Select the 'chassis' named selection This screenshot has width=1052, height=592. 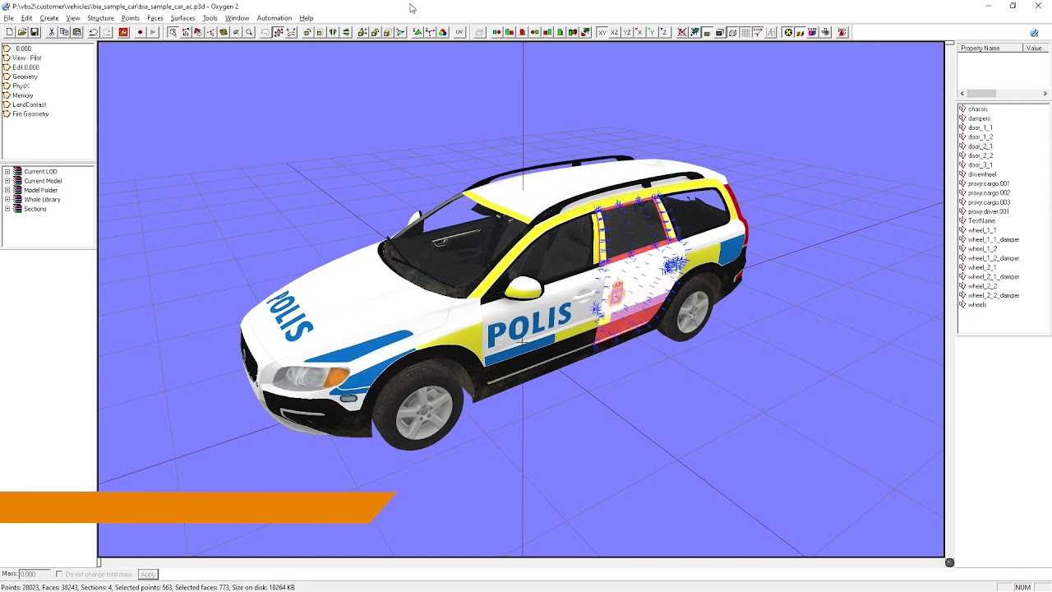(978, 109)
